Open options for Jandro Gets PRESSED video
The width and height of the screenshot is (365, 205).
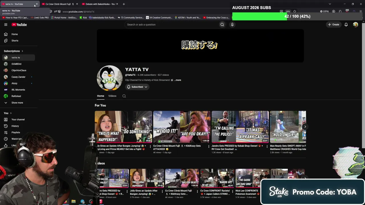267,146
